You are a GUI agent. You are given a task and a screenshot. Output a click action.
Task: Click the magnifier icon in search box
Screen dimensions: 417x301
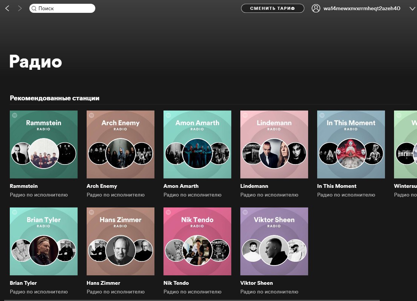[x=34, y=9]
